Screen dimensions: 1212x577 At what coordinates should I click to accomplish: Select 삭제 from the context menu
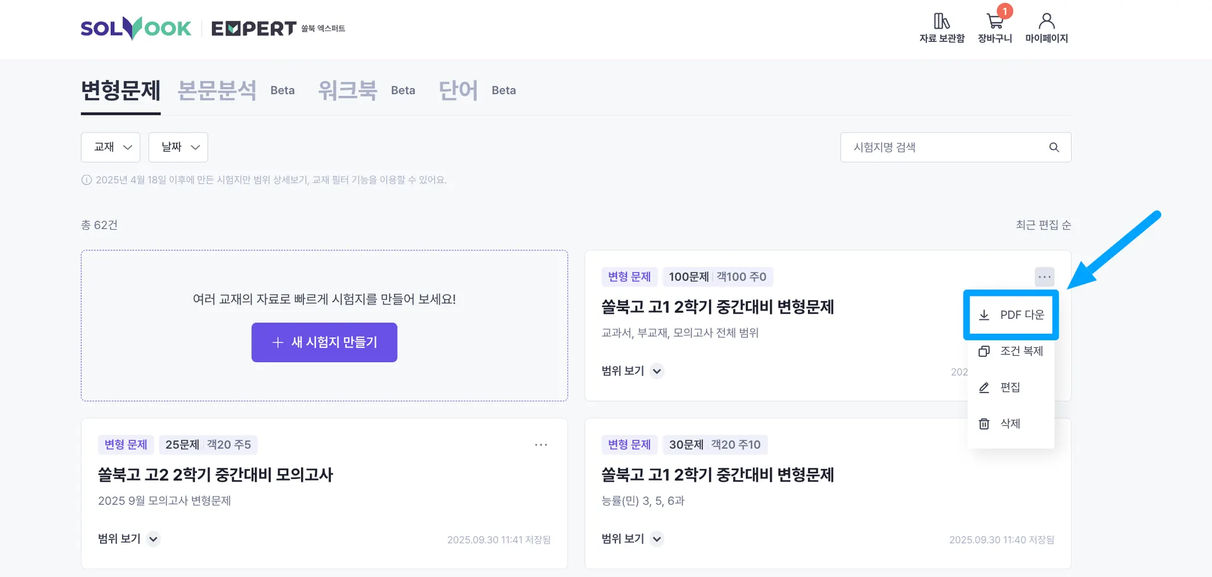[x=1011, y=424]
